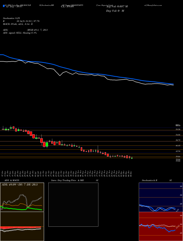Click the 'Avg Vol: 0.037 M' value
This screenshot has height=241, width=183.
[116, 7]
